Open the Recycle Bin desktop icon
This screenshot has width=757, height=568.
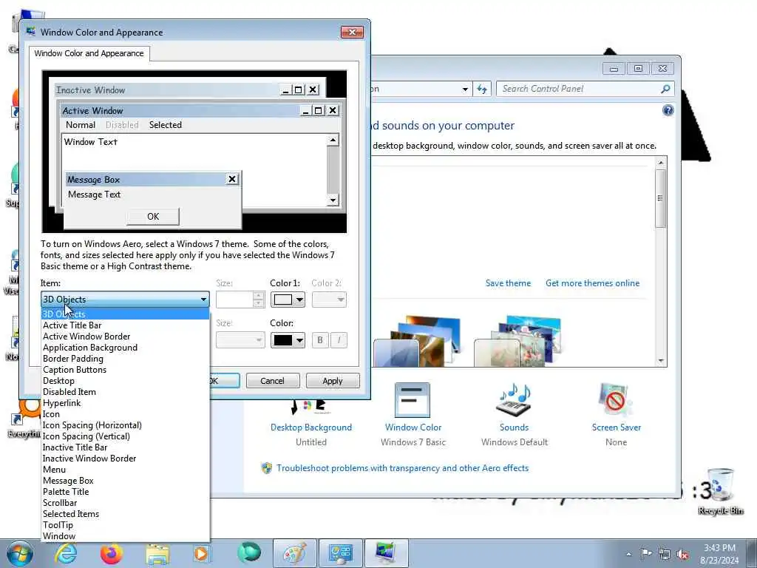coord(720,492)
